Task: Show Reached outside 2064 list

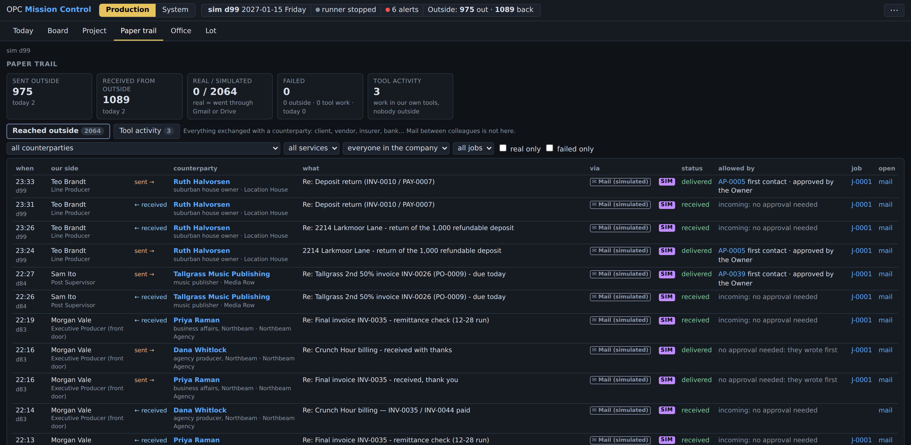Action: pyautogui.click(x=58, y=131)
